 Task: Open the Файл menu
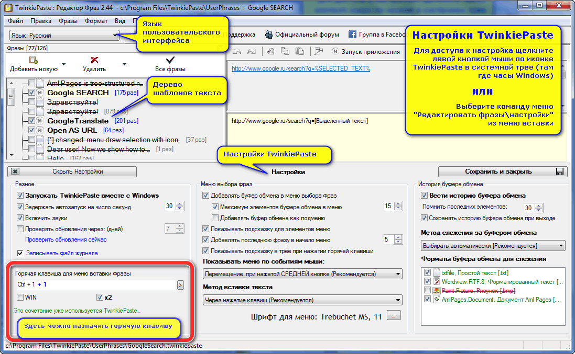tap(15, 21)
